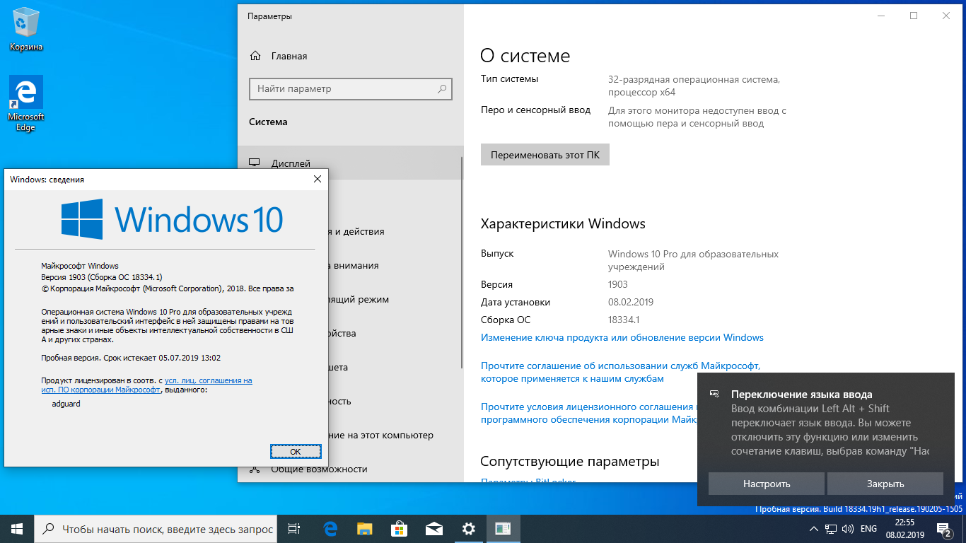Click the О системе page heading
The width and height of the screenshot is (966, 543).
525,56
